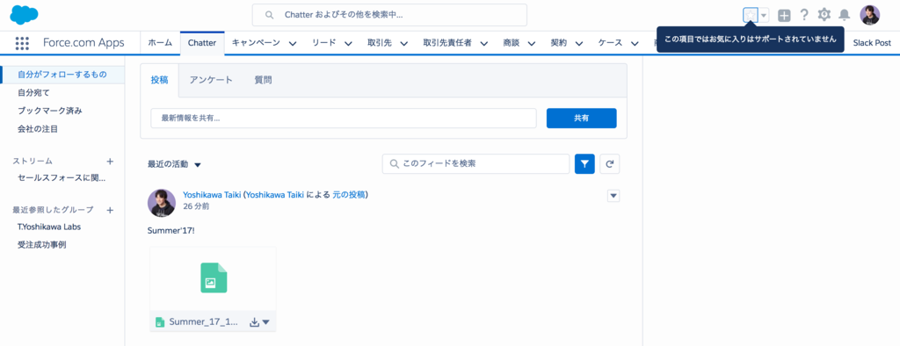Open the favorites list dropdown arrow
Image resolution: width=900 pixels, height=346 pixels.
[x=764, y=16]
